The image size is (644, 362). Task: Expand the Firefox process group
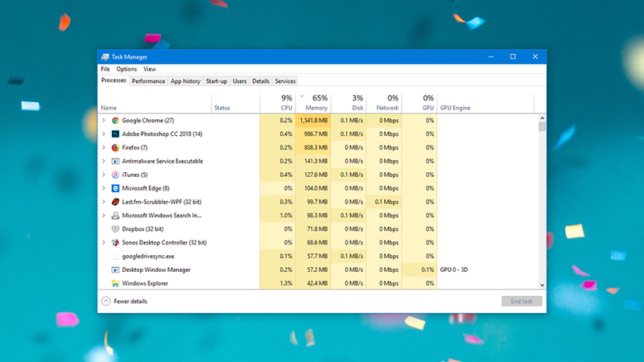pyautogui.click(x=104, y=147)
